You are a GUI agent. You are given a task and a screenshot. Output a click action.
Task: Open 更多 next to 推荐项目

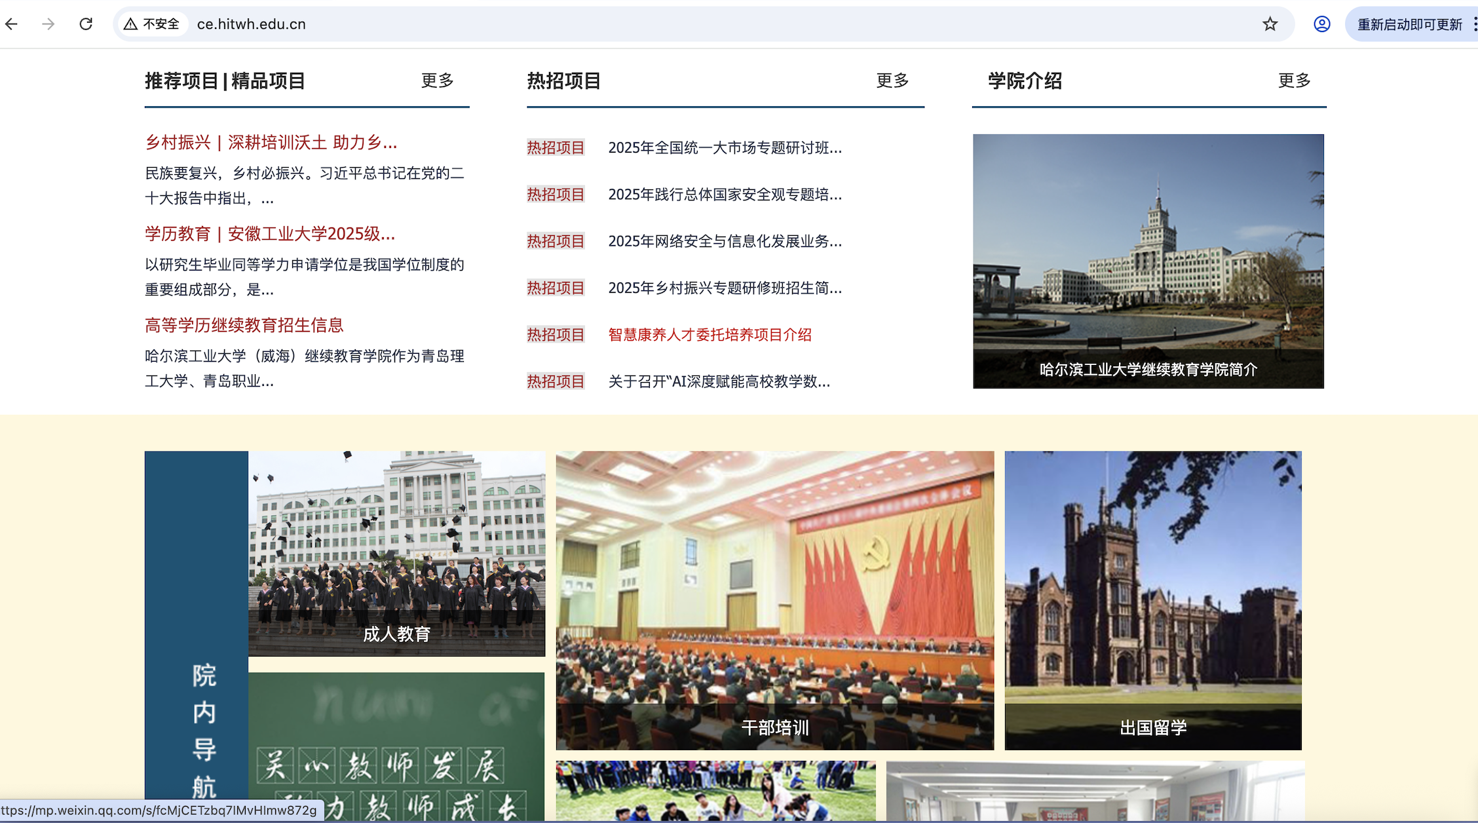tap(437, 81)
